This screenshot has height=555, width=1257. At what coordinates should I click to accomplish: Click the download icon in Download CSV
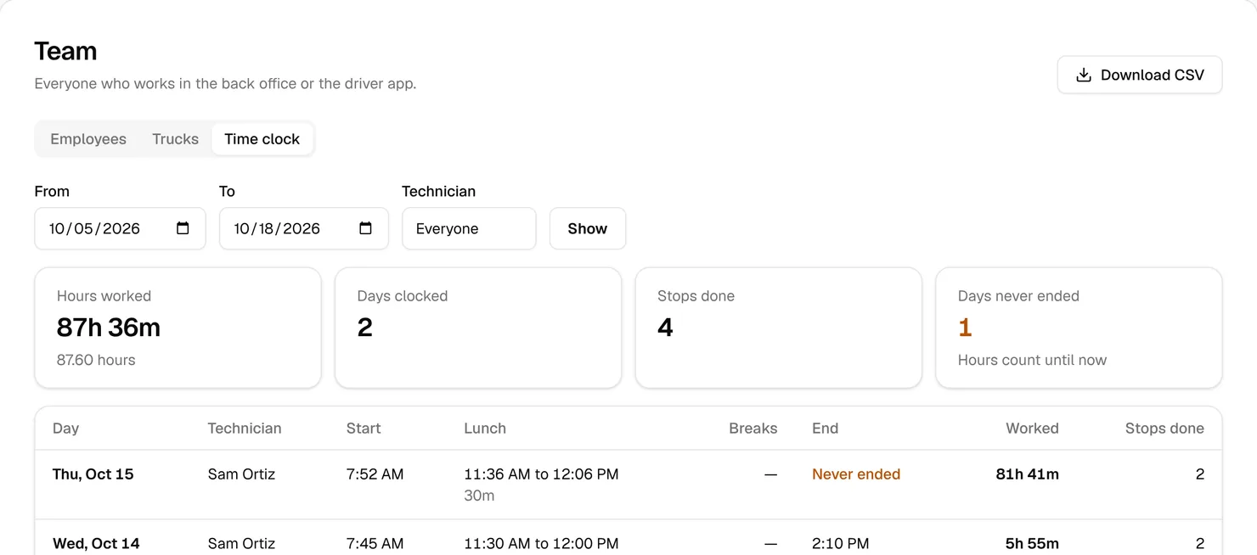1083,75
